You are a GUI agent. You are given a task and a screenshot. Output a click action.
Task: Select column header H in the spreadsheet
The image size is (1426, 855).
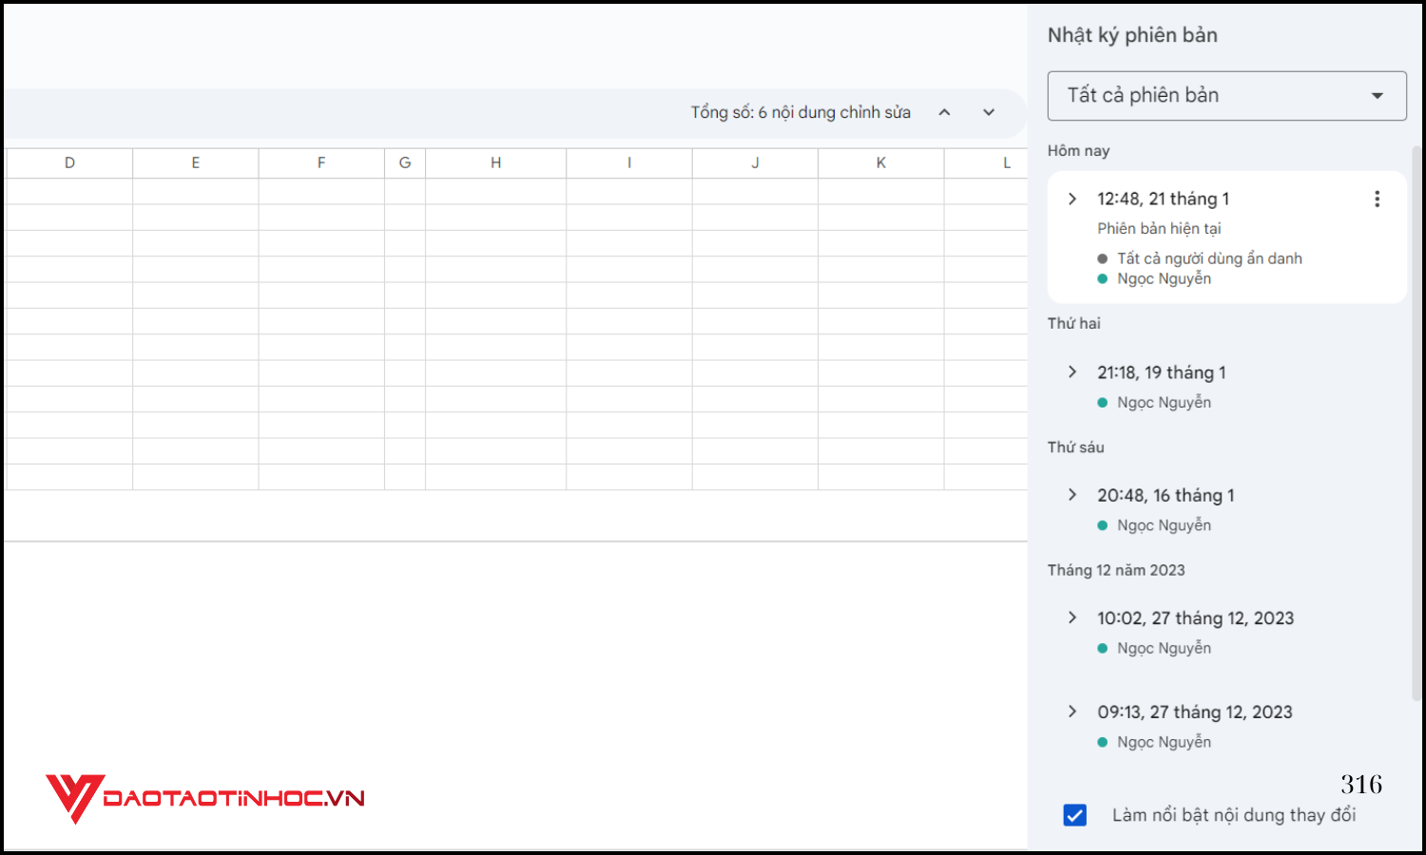(x=495, y=161)
